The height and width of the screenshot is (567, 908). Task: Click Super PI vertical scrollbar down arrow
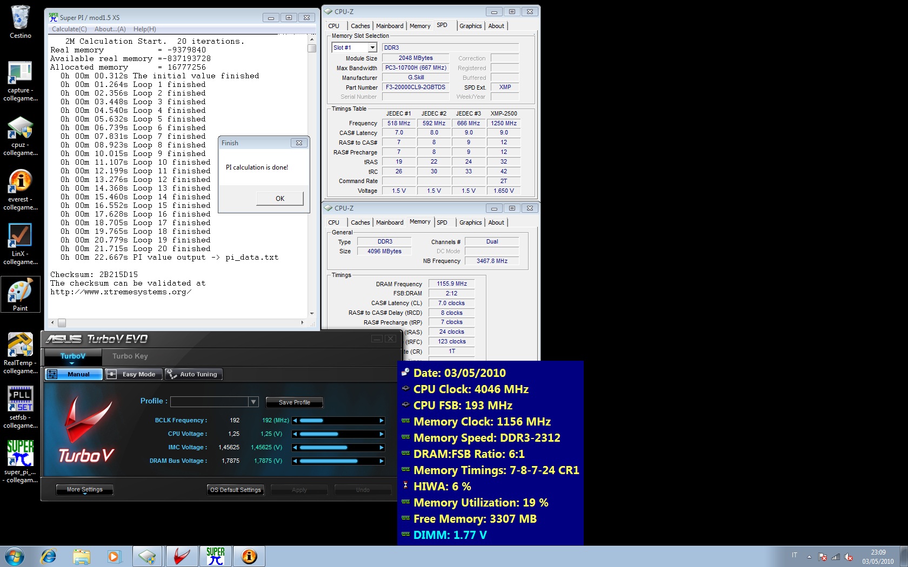coord(312,313)
